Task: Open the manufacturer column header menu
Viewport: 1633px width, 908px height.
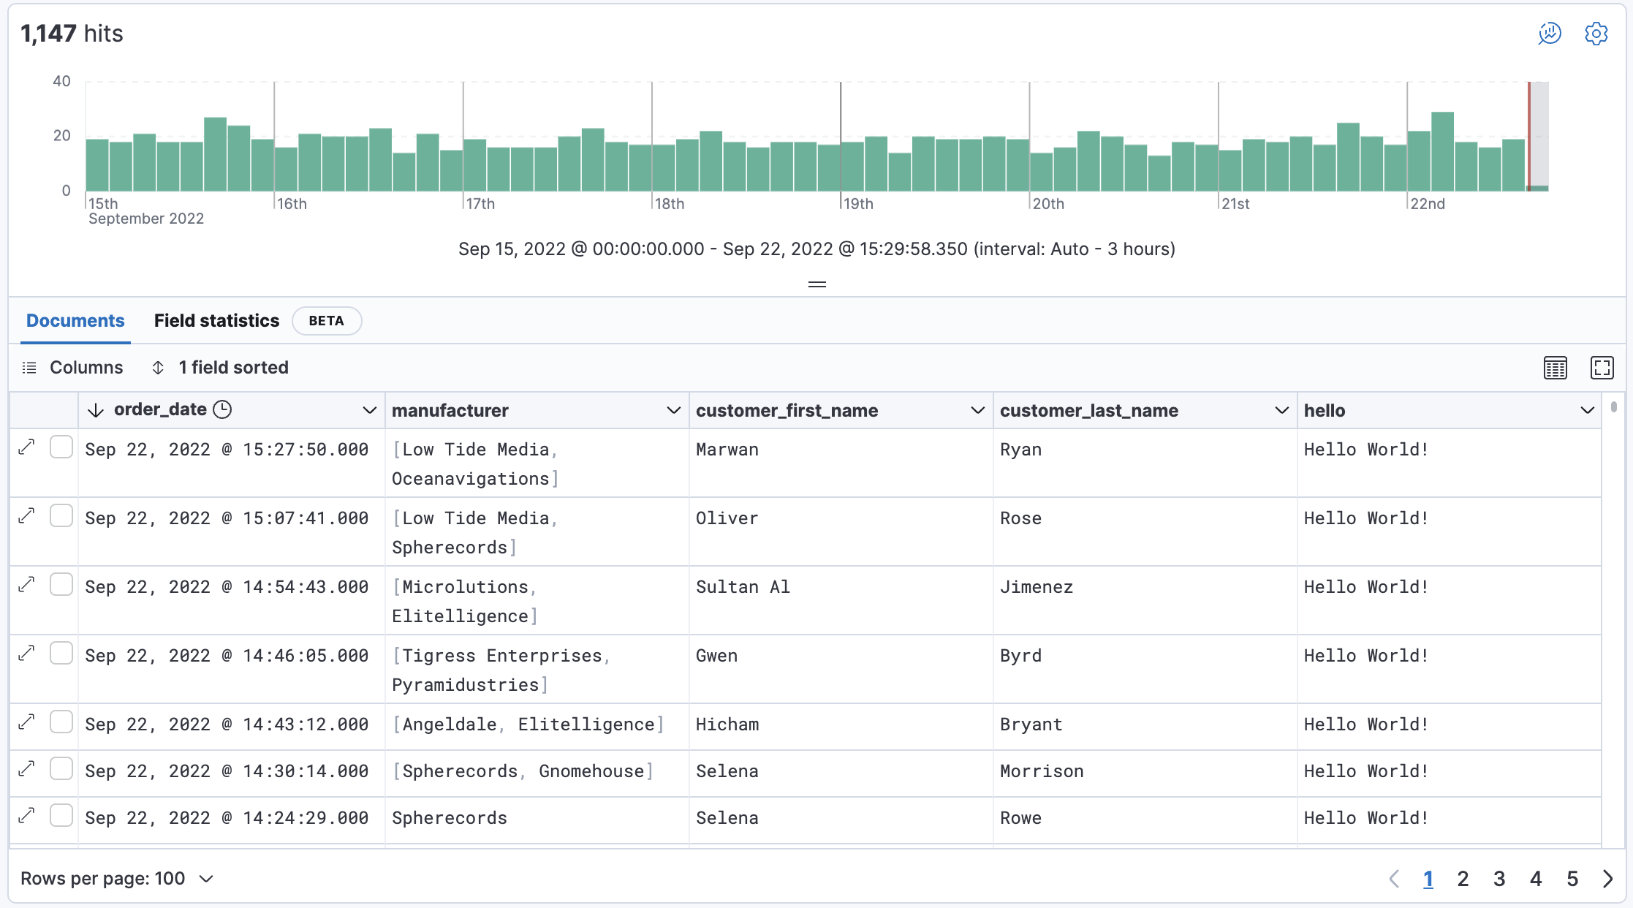Action: 673,410
